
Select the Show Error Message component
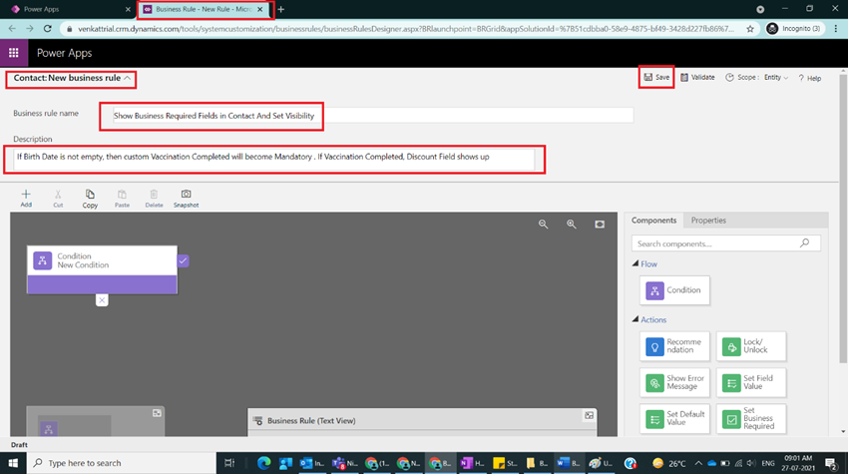tap(674, 382)
